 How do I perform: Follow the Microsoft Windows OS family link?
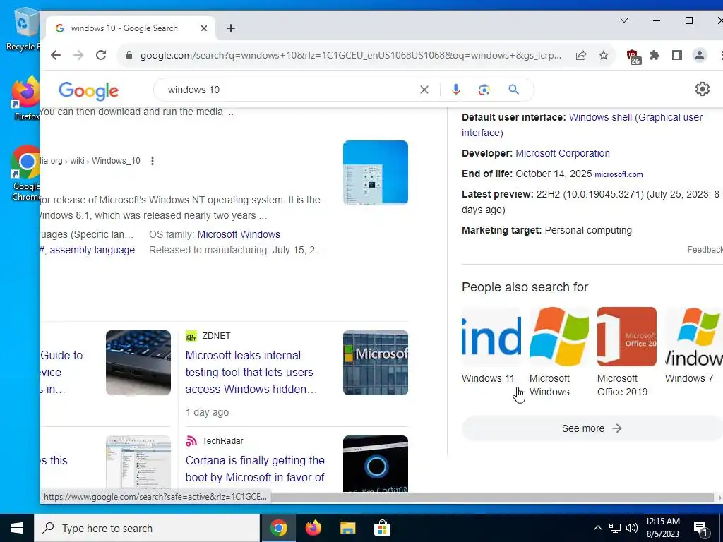[x=239, y=234]
